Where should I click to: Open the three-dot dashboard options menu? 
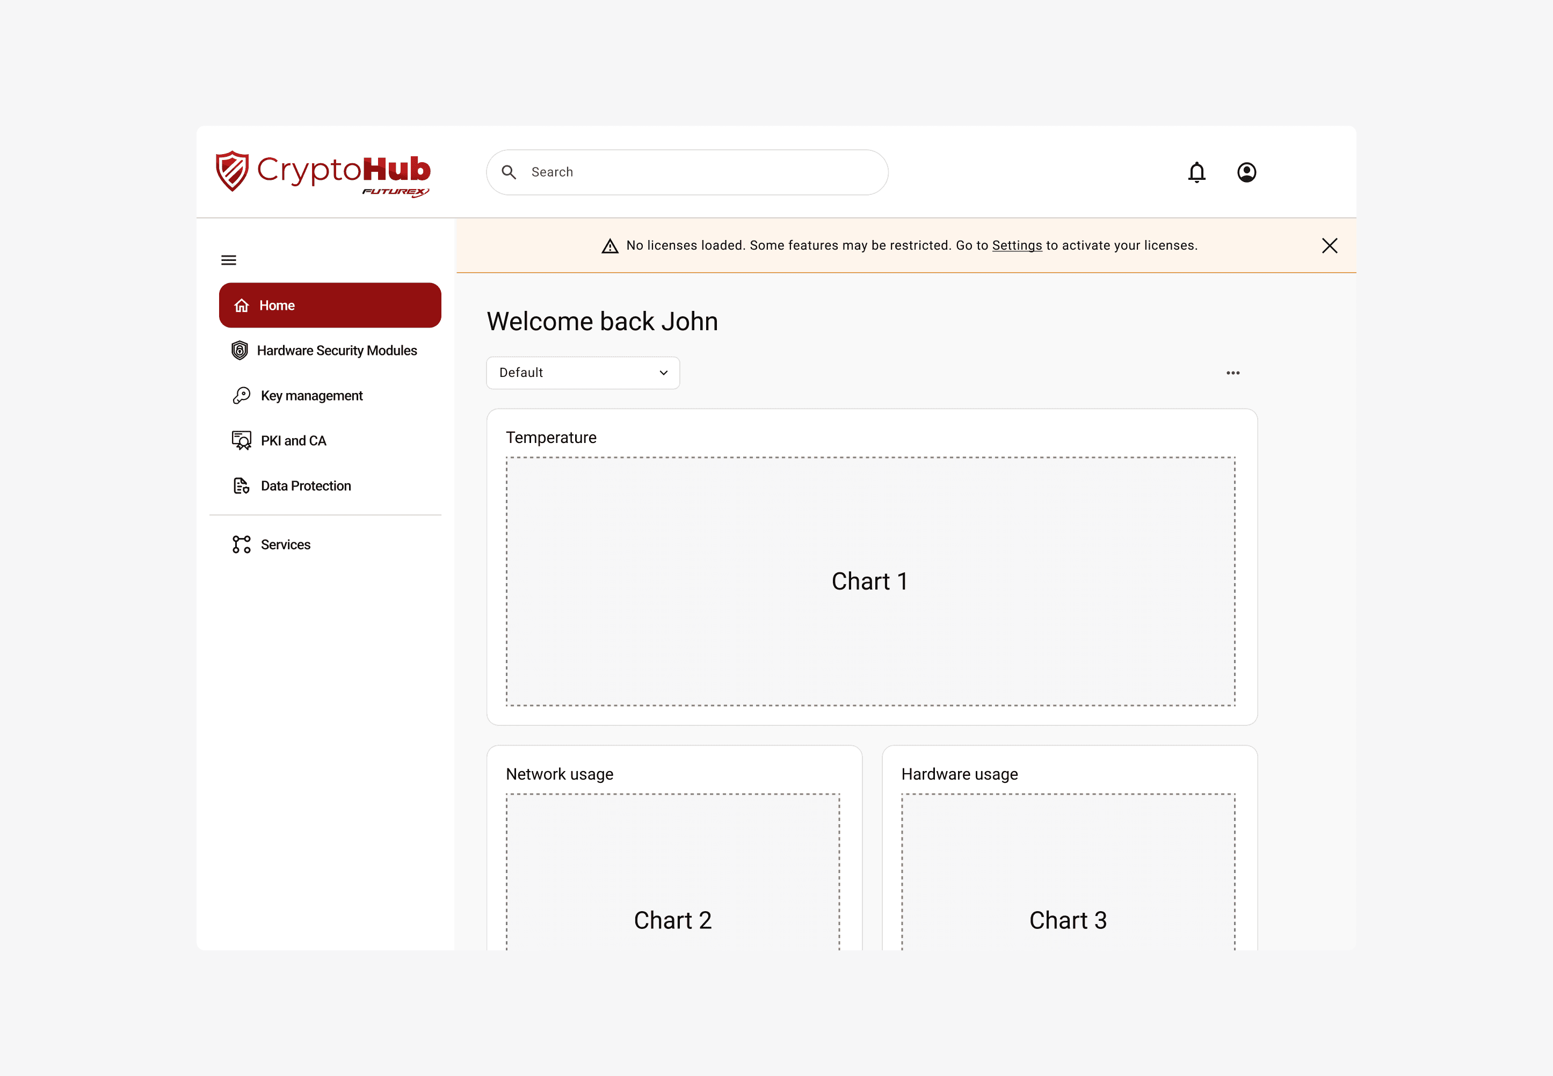(x=1233, y=373)
